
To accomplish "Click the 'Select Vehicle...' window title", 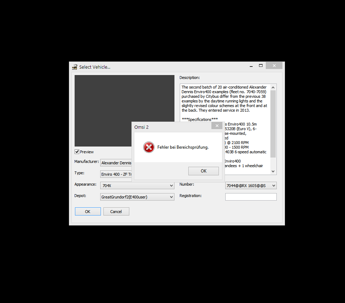I will tap(95, 67).
